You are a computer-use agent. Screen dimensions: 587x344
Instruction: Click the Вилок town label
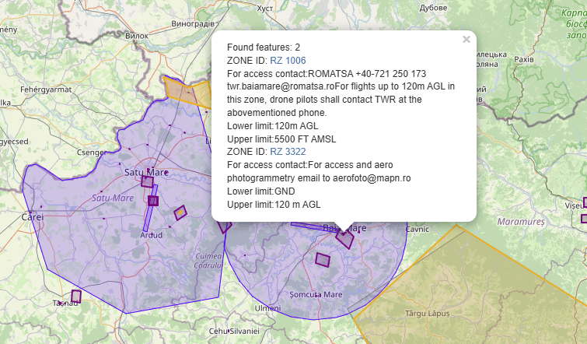(137, 36)
